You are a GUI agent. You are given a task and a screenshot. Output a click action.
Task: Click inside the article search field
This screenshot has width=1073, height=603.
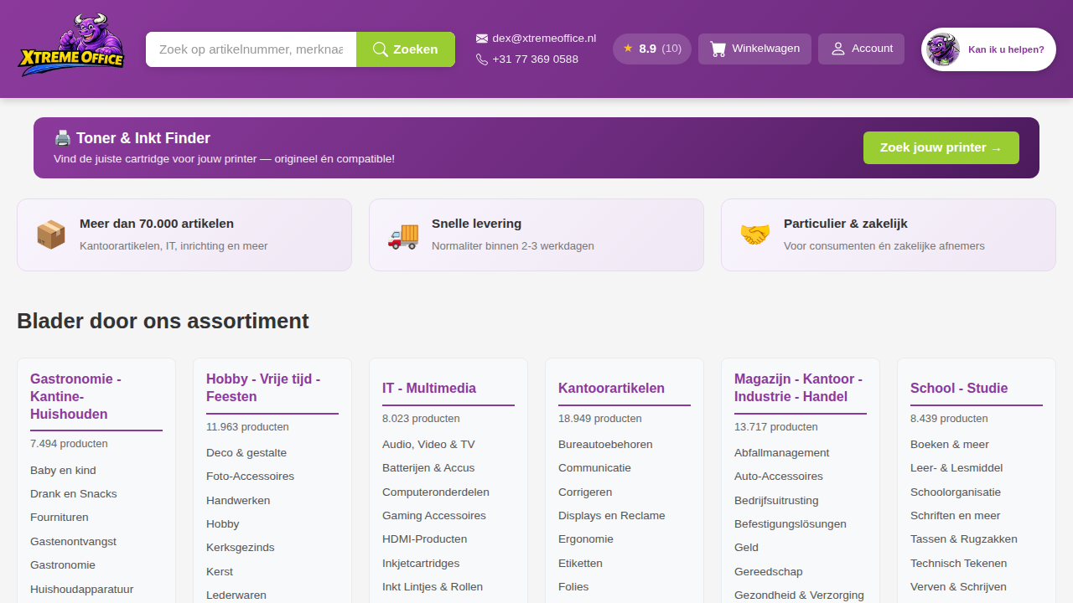point(251,49)
